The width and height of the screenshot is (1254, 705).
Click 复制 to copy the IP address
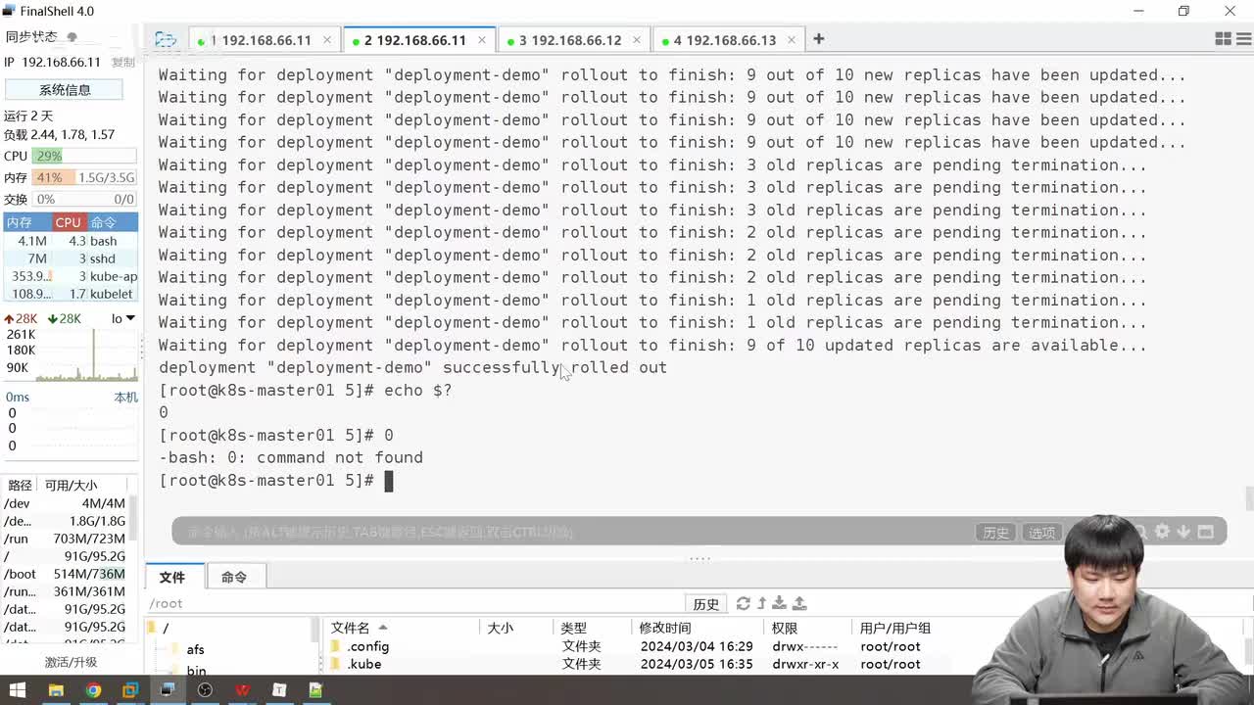122,62
